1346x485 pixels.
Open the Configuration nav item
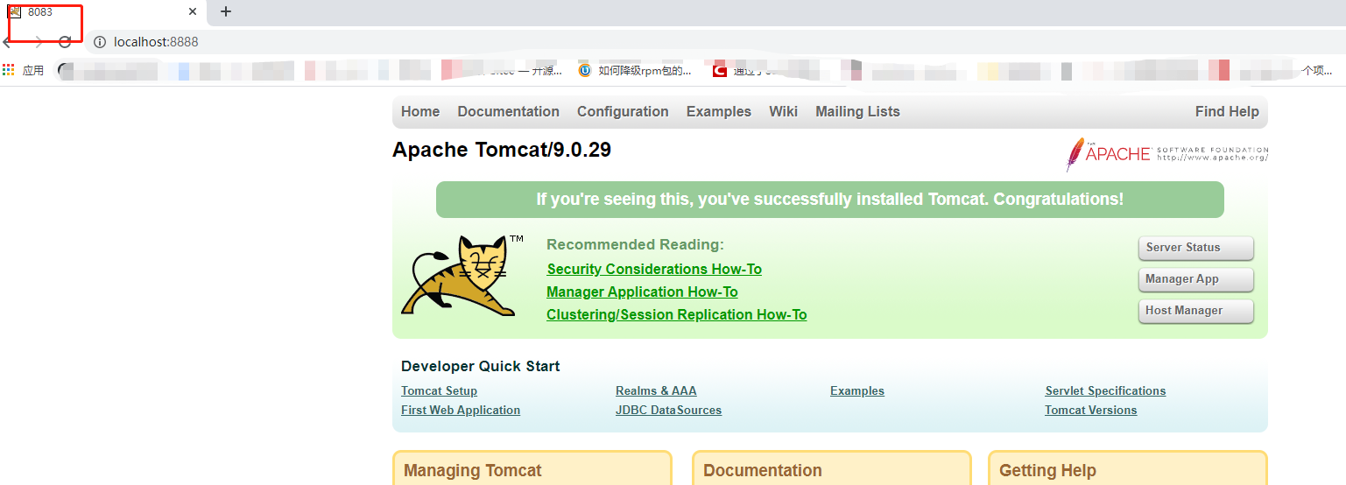pyautogui.click(x=623, y=111)
